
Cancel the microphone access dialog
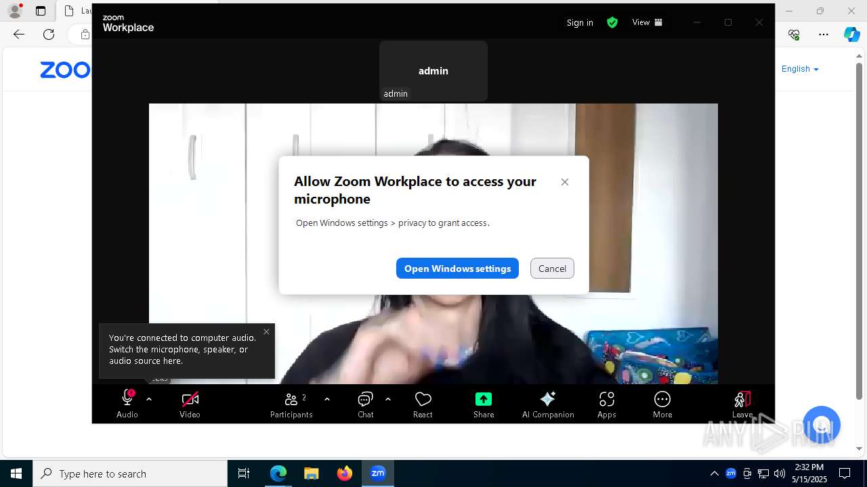(x=552, y=269)
